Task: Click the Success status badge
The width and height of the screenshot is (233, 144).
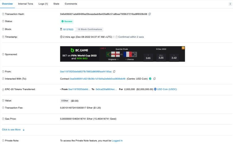Action: tap(67, 21)
